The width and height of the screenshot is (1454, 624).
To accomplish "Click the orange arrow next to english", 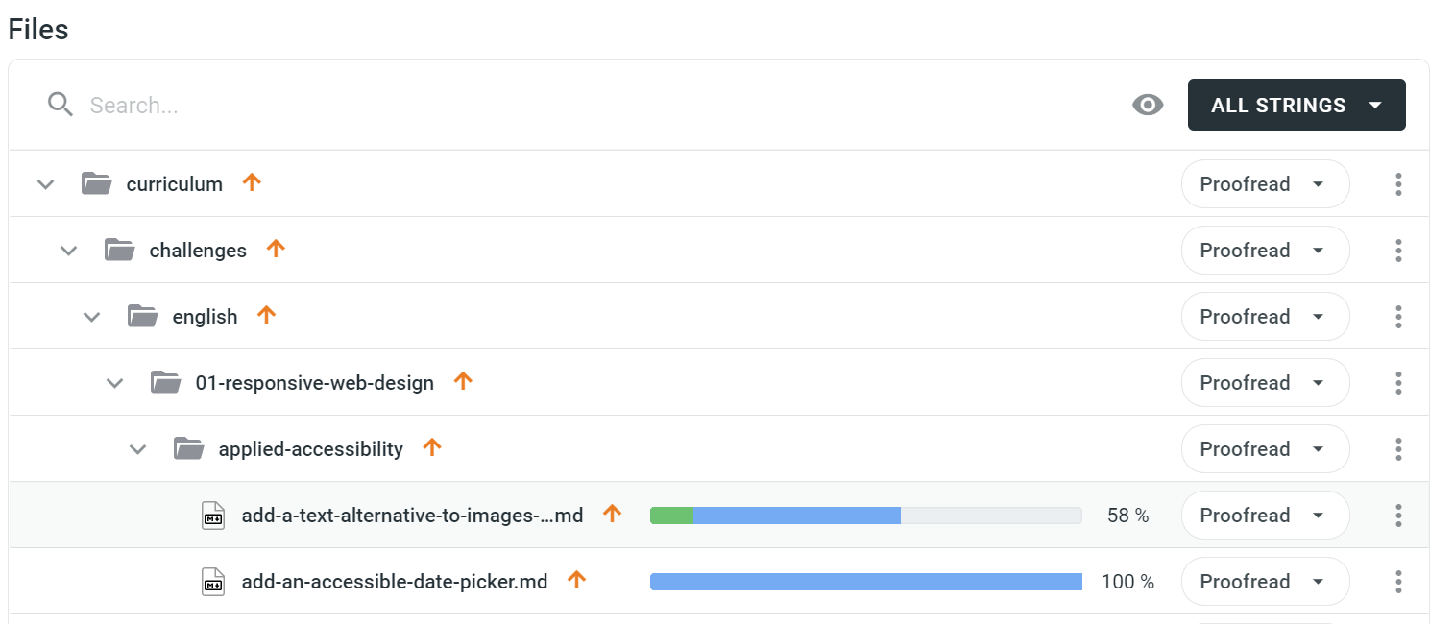I will pos(267,314).
